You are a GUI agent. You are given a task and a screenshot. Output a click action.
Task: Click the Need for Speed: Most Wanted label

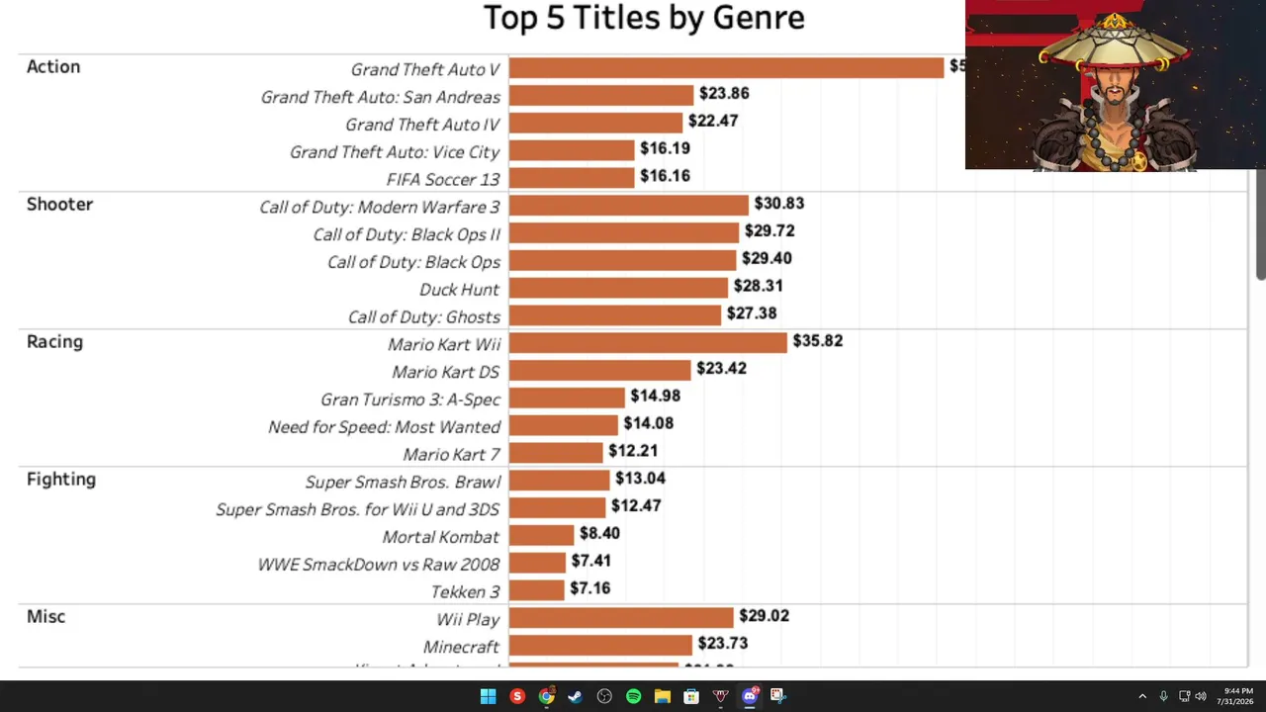[x=385, y=427]
